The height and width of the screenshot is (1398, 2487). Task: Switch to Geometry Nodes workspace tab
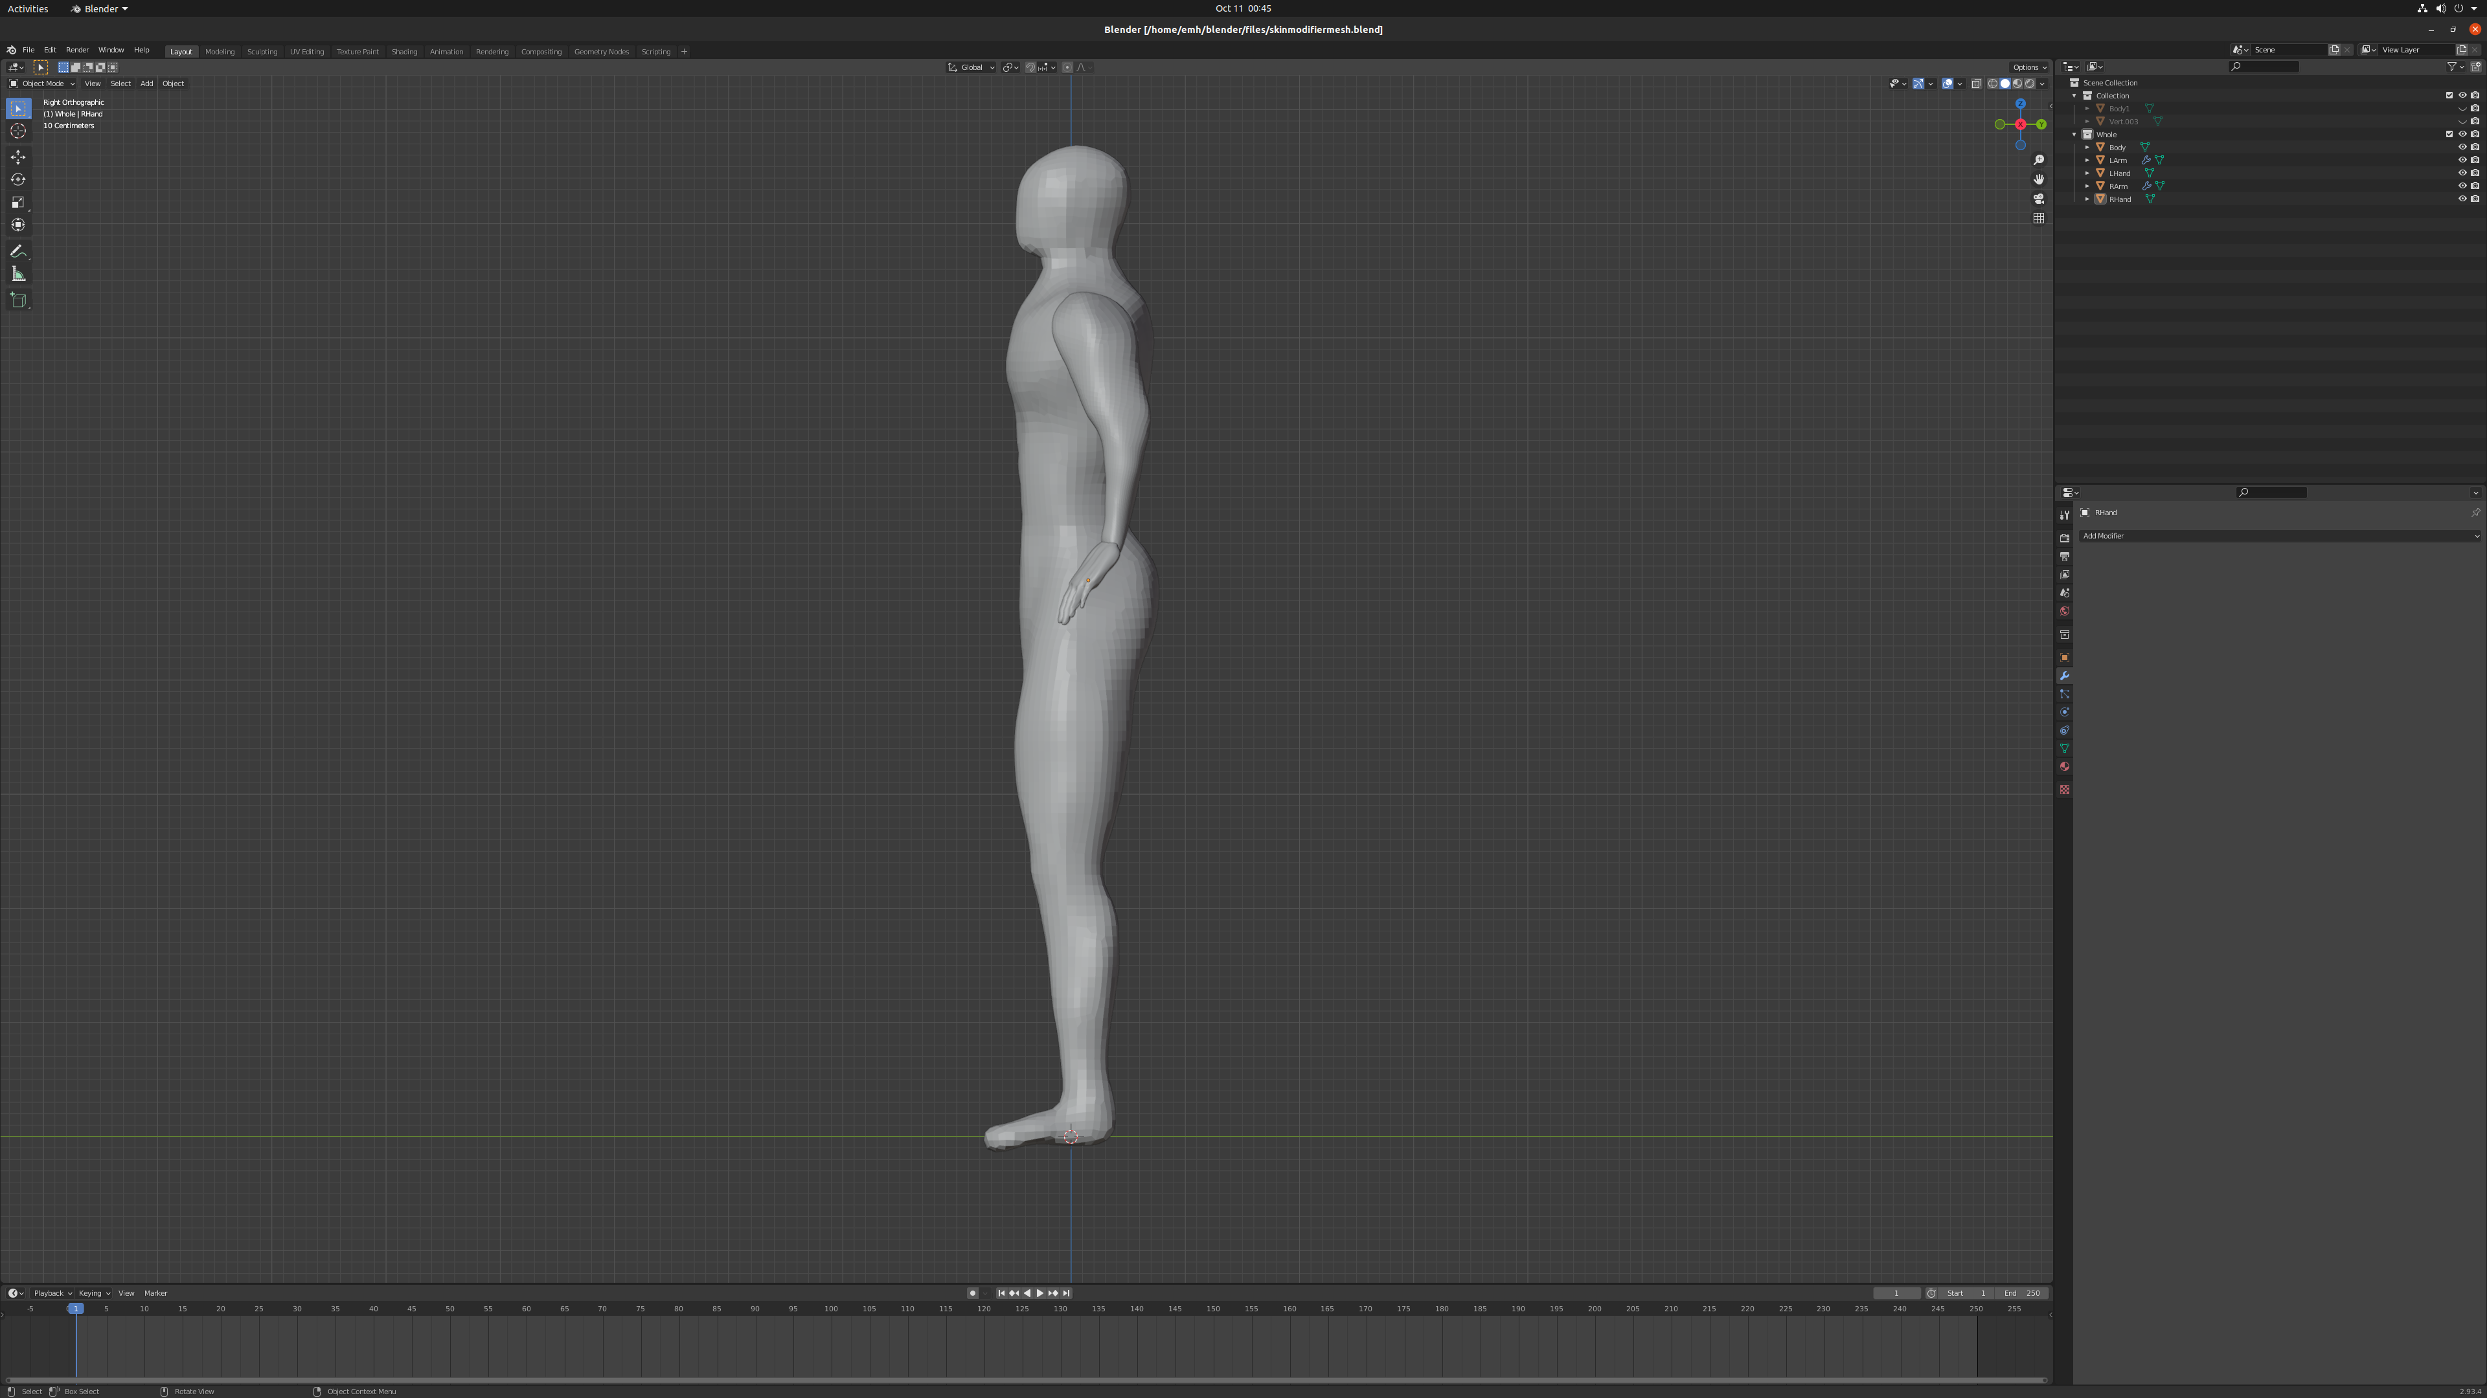(602, 52)
